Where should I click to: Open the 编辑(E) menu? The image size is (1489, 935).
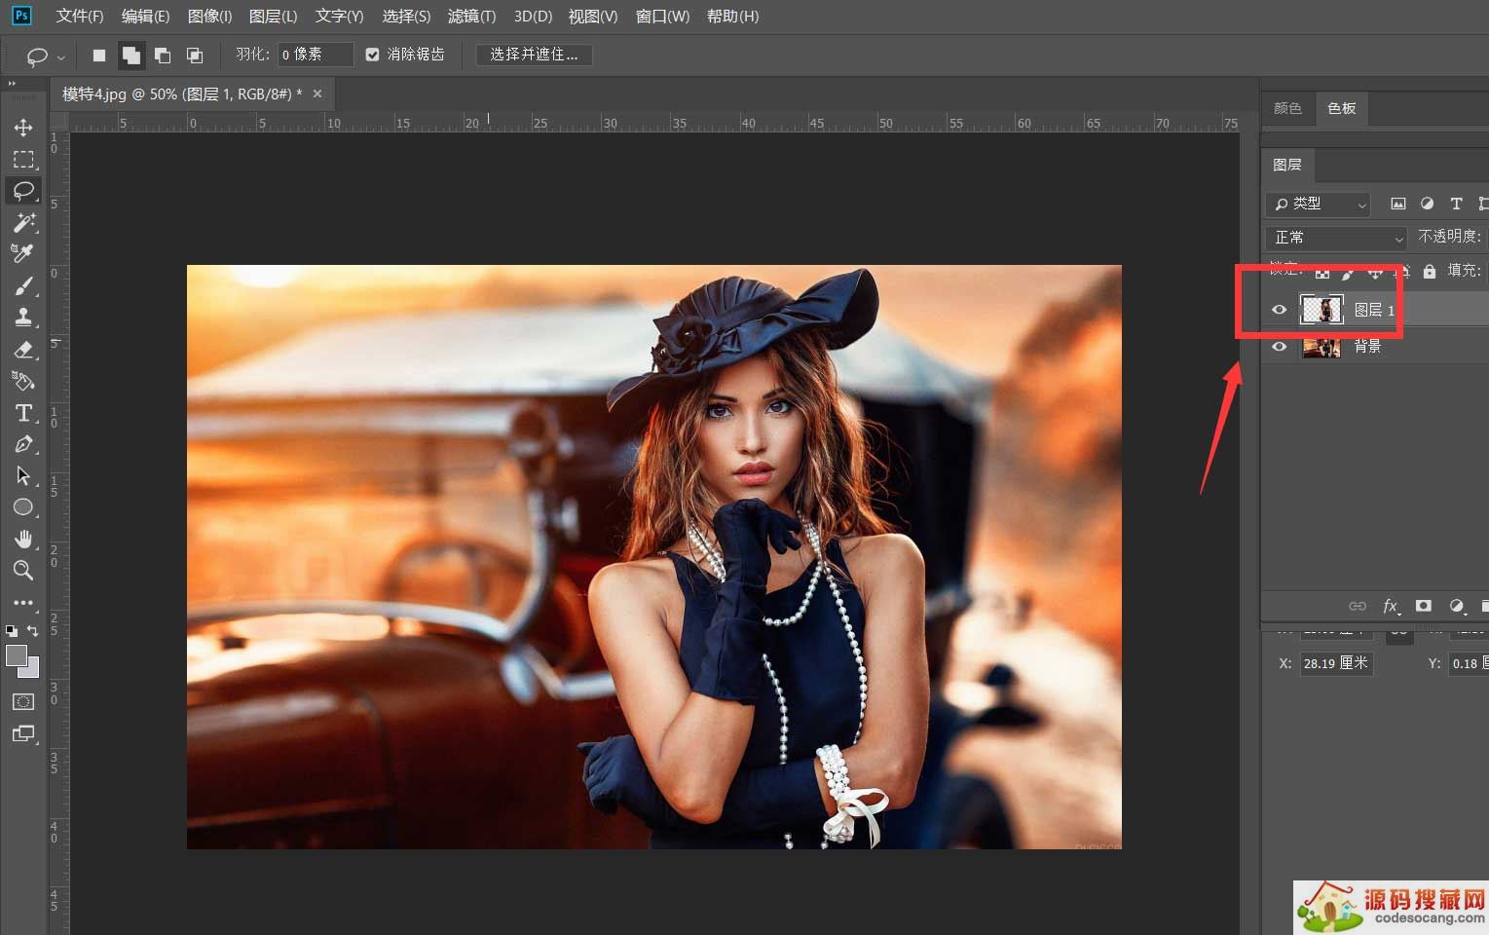[145, 17]
